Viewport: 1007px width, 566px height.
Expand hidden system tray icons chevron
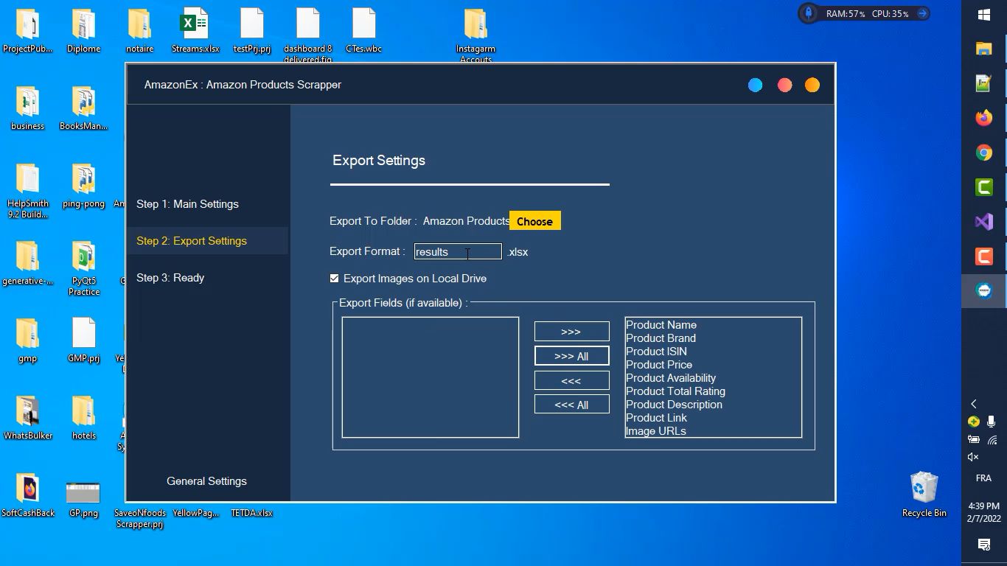[x=973, y=404]
